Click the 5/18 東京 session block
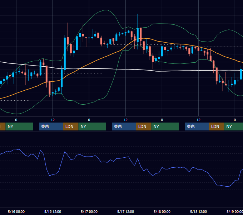Screen dimensions: 243x215 pos(197,126)
